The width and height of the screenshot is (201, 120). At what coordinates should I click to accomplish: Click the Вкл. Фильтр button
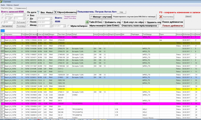[46, 13]
